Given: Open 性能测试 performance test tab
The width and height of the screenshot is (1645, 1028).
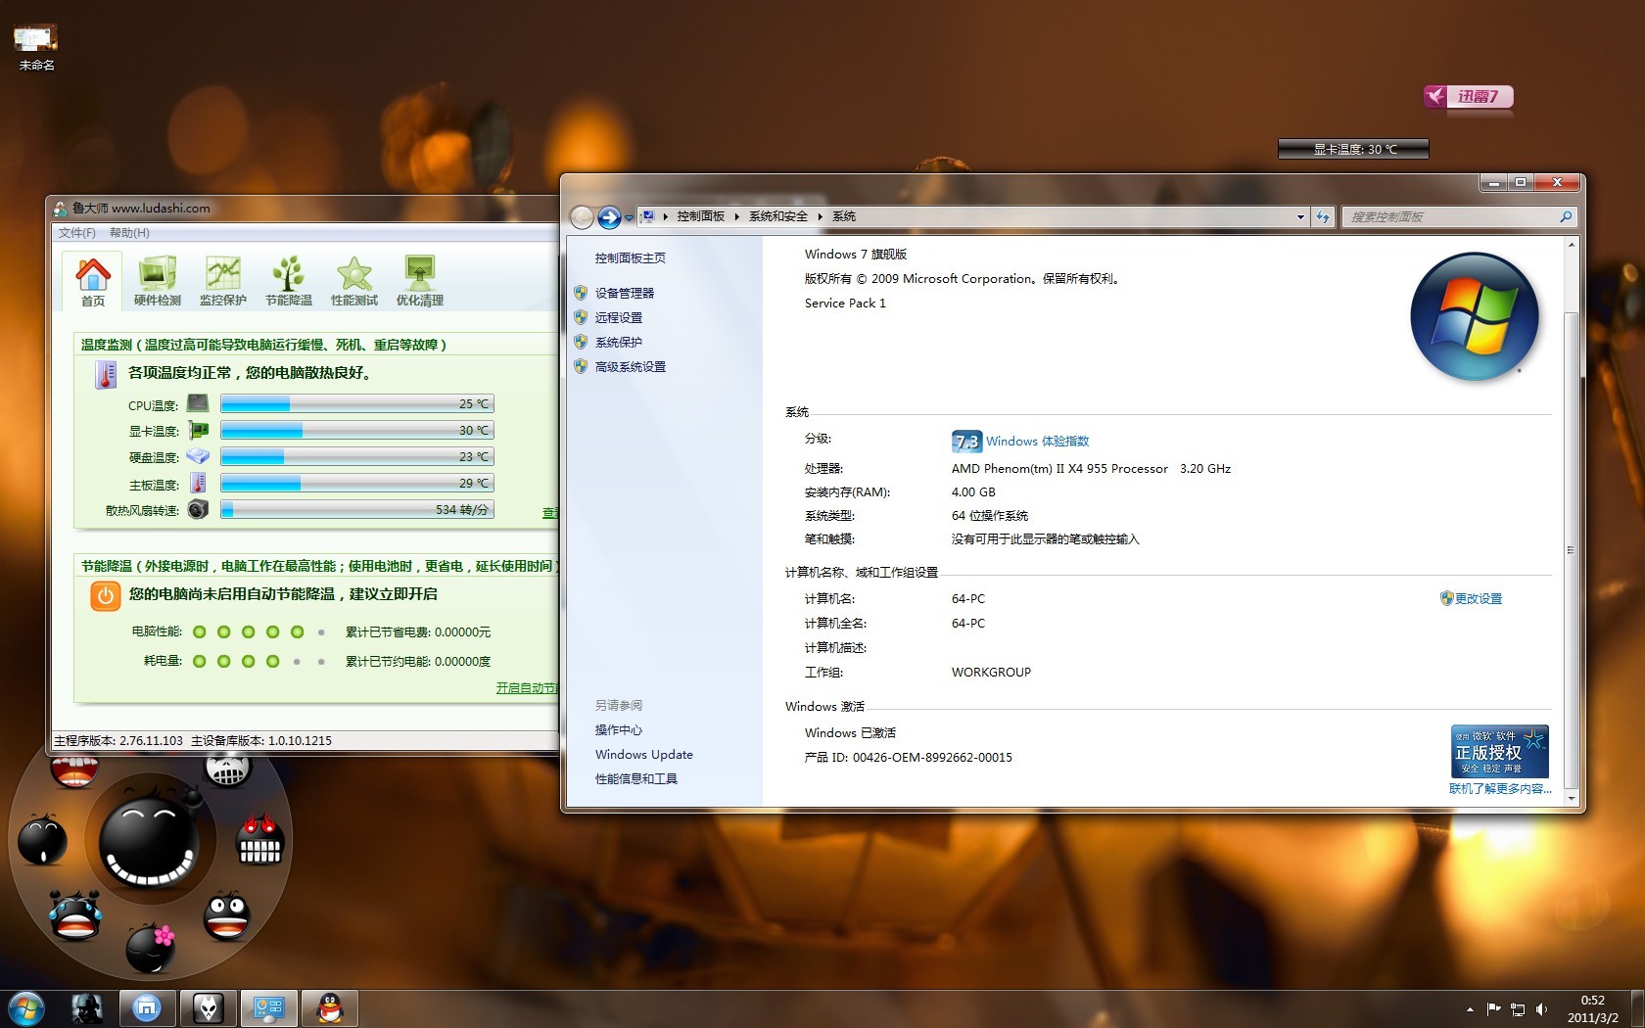Looking at the screenshot, I should click(354, 281).
